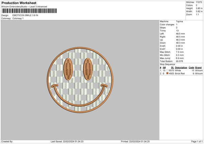This screenshot has width=204, height=144.
Task: Click the Stitches value 11075
Action: coord(199,2)
